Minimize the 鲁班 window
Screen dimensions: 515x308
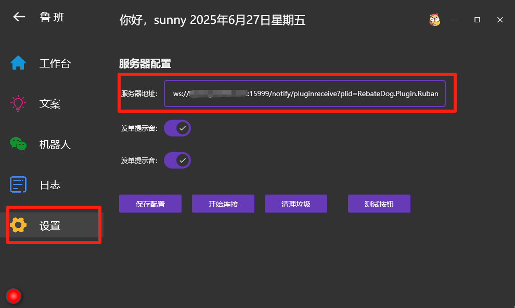(x=454, y=20)
